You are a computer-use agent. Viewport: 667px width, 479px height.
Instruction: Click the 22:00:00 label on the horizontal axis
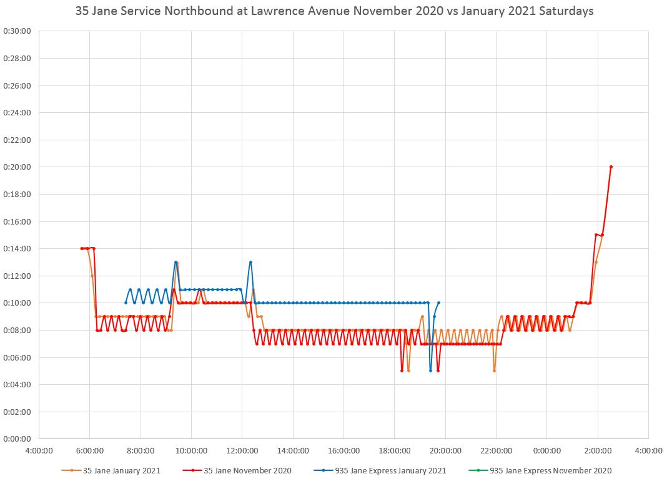[496, 450]
